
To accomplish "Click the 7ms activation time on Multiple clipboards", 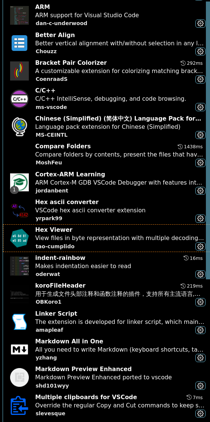I will (195, 397).
